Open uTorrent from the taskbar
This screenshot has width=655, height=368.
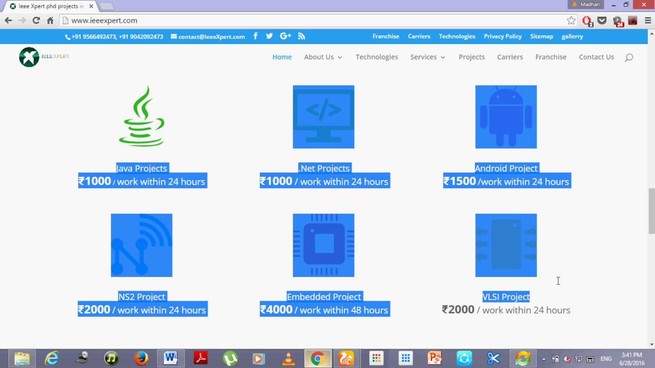pyautogui.click(x=230, y=358)
